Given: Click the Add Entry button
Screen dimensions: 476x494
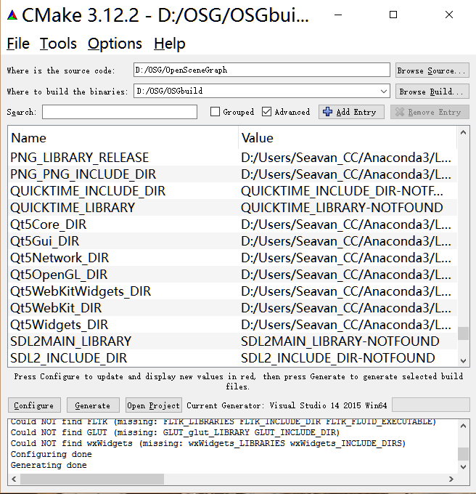Looking at the screenshot, I should (x=351, y=112).
